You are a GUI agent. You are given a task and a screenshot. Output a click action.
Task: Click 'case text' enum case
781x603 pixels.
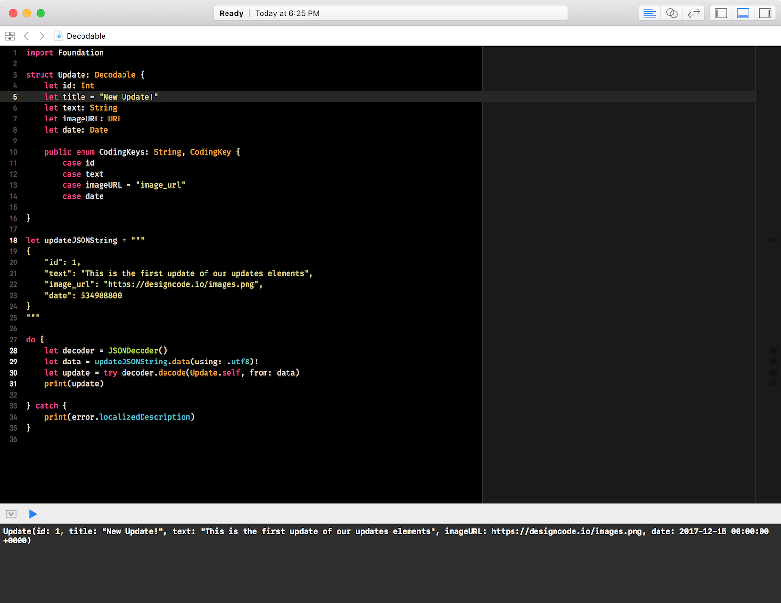pos(83,174)
